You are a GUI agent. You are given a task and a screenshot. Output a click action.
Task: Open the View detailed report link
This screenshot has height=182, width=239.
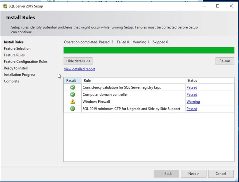click(79, 69)
